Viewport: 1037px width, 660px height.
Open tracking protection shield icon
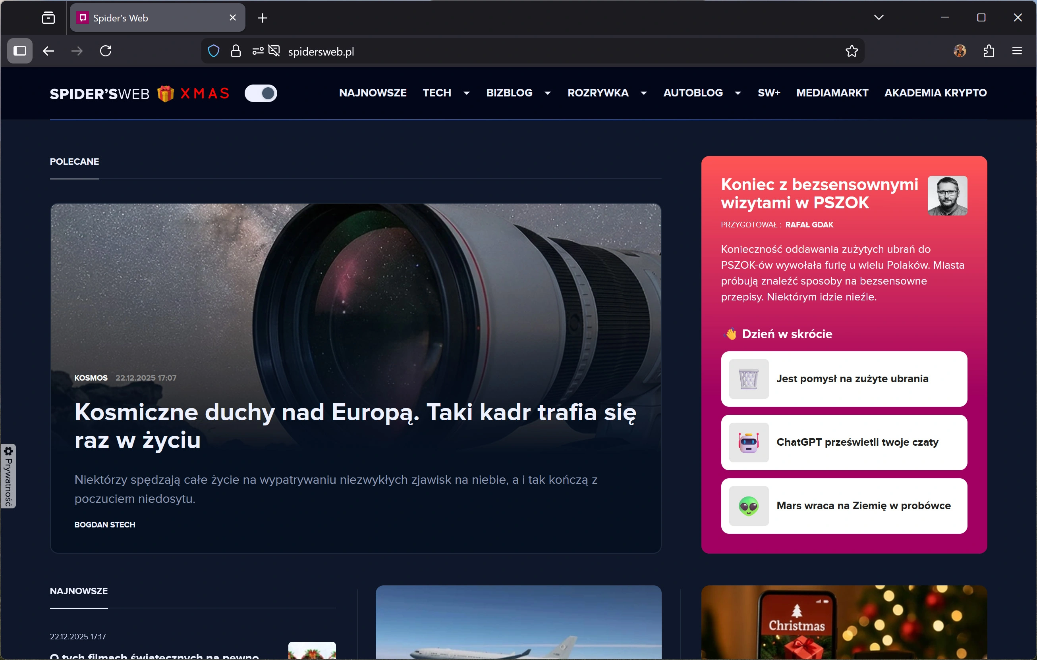point(214,51)
